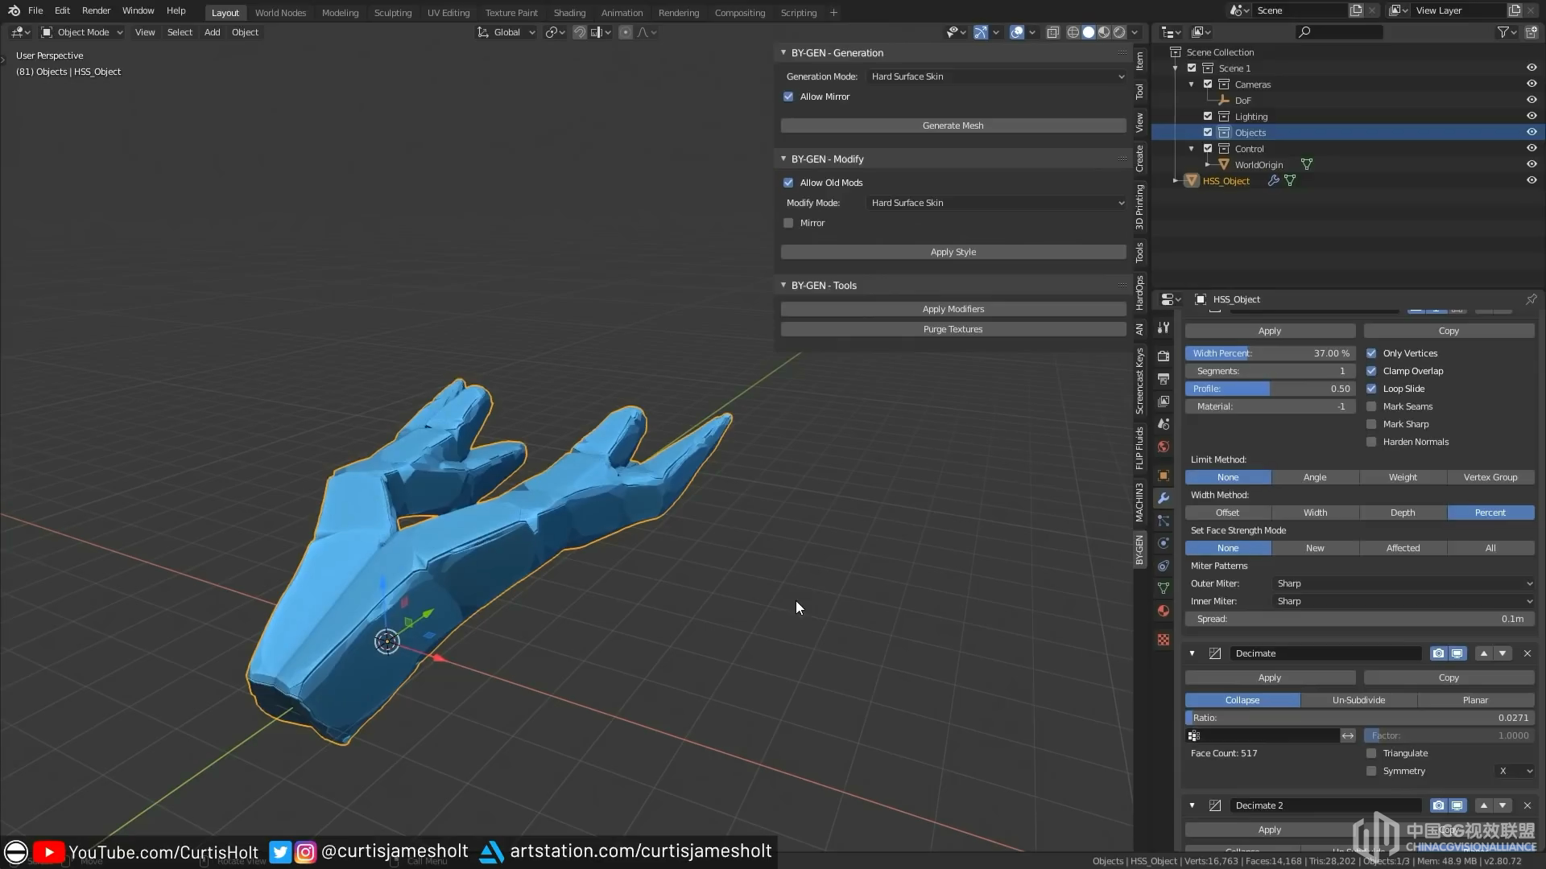Image resolution: width=1546 pixels, height=869 pixels.
Task: Toggle Decimate modifier render visibility
Action: [1439, 653]
